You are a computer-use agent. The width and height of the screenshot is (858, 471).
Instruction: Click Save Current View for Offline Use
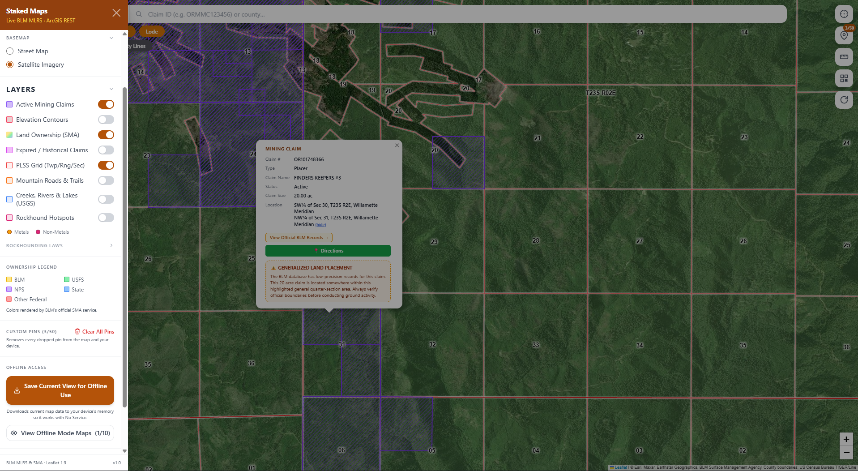click(x=60, y=390)
